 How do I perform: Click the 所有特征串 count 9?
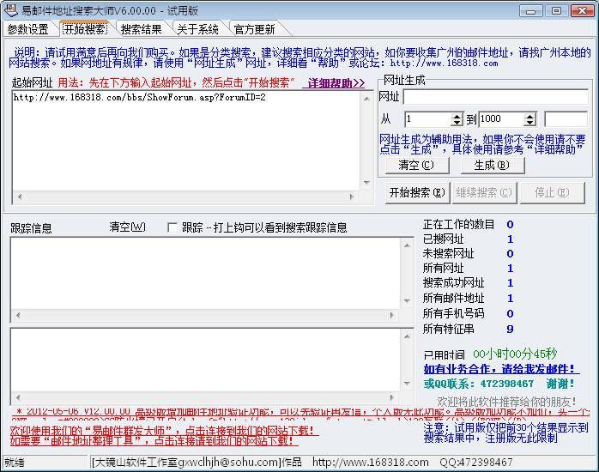(510, 329)
